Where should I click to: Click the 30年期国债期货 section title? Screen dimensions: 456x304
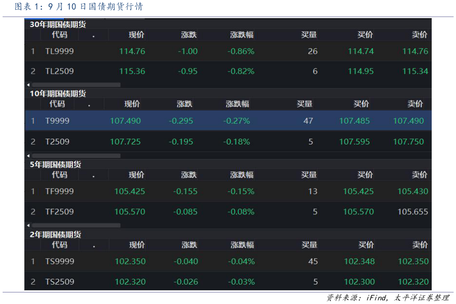point(58,25)
